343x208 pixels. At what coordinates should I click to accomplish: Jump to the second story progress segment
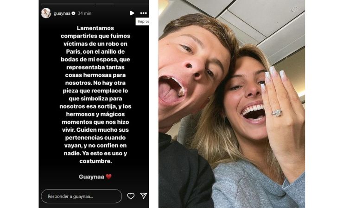(122, 4)
